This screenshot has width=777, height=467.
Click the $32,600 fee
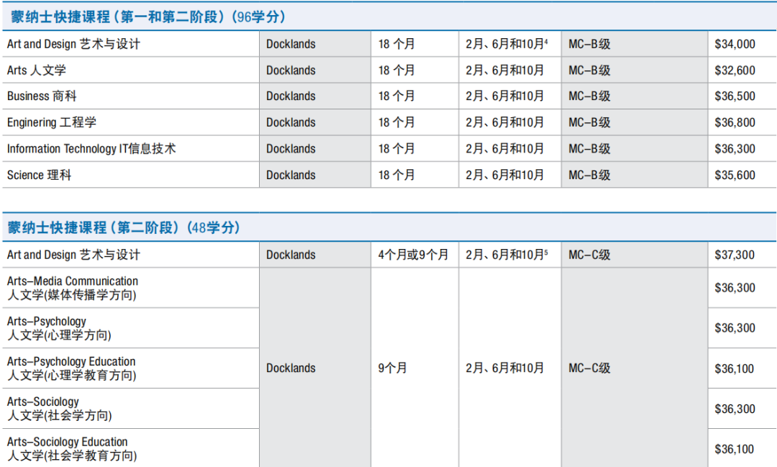[x=735, y=71]
